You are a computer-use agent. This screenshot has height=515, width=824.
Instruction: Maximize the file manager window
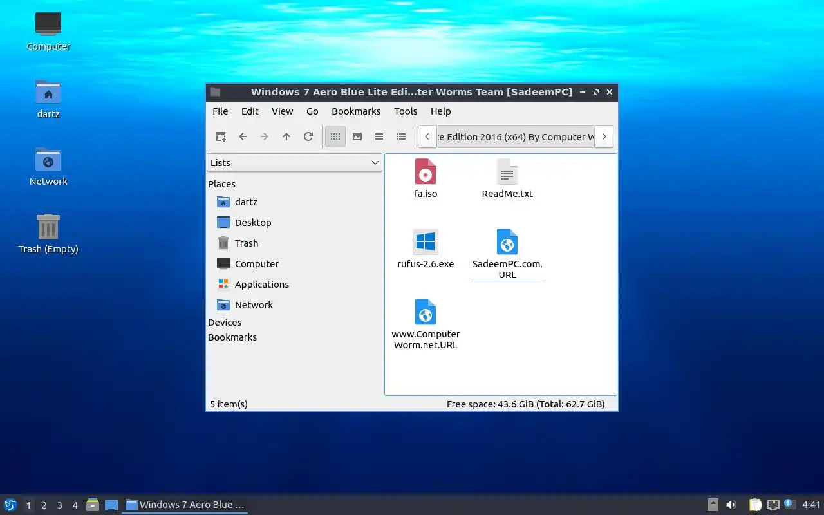point(596,92)
